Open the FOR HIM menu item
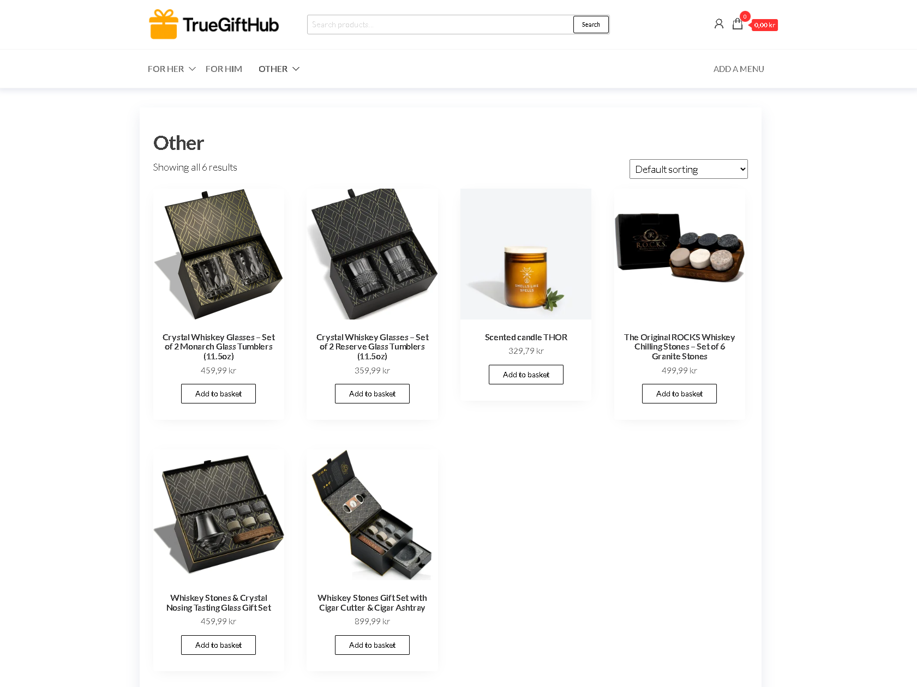Screen dimensions: 917x687 [224, 69]
